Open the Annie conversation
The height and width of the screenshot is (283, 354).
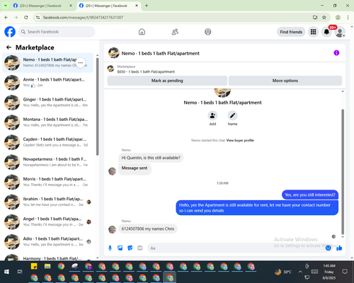(47, 83)
